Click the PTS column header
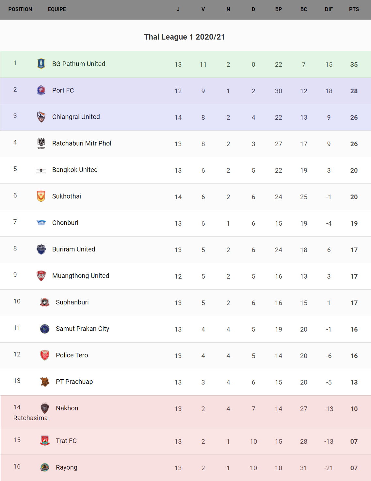Image resolution: width=371 pixels, height=481 pixels. click(x=354, y=9)
